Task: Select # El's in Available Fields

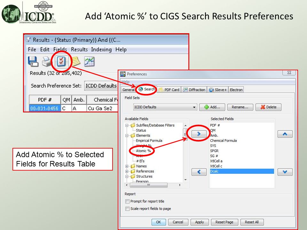Action: [140, 161]
